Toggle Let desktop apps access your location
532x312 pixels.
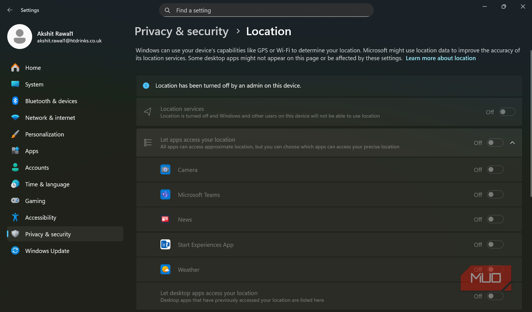[495, 296]
